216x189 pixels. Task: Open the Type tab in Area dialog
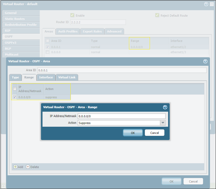point(15,77)
